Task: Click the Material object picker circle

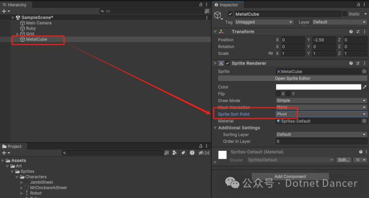Action: click(x=364, y=121)
